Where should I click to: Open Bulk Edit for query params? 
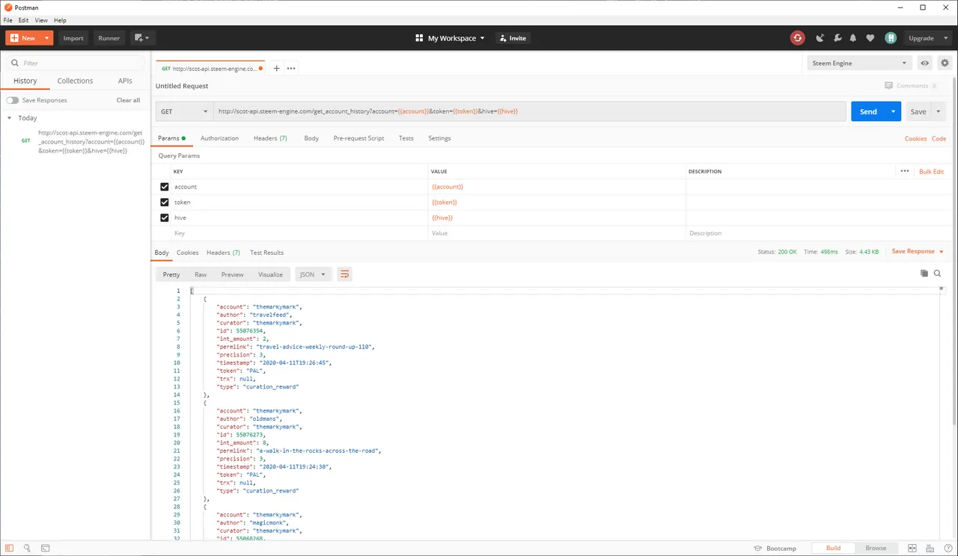(931, 171)
